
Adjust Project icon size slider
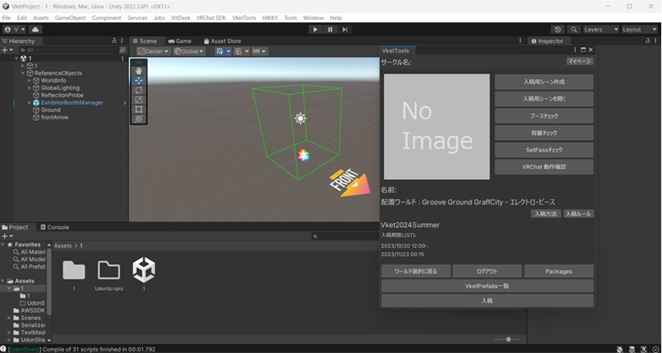point(507,339)
